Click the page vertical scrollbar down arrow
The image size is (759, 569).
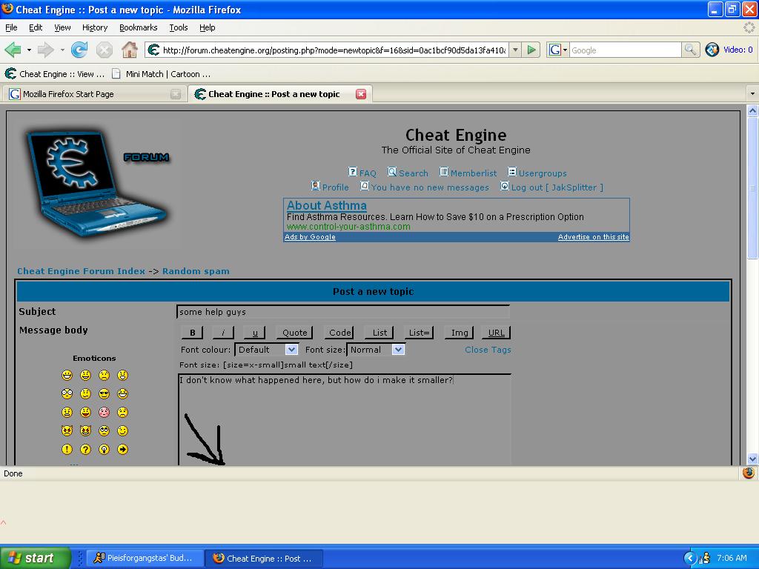752,459
